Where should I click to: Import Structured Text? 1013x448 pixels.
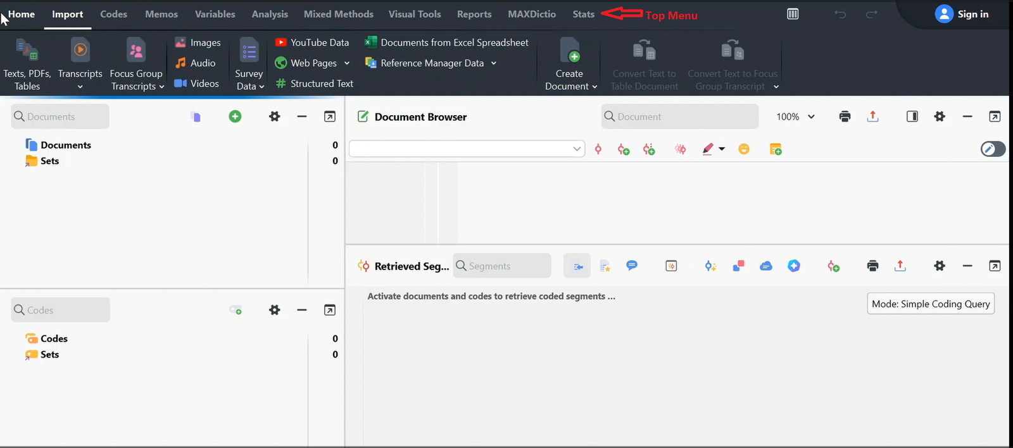[314, 83]
